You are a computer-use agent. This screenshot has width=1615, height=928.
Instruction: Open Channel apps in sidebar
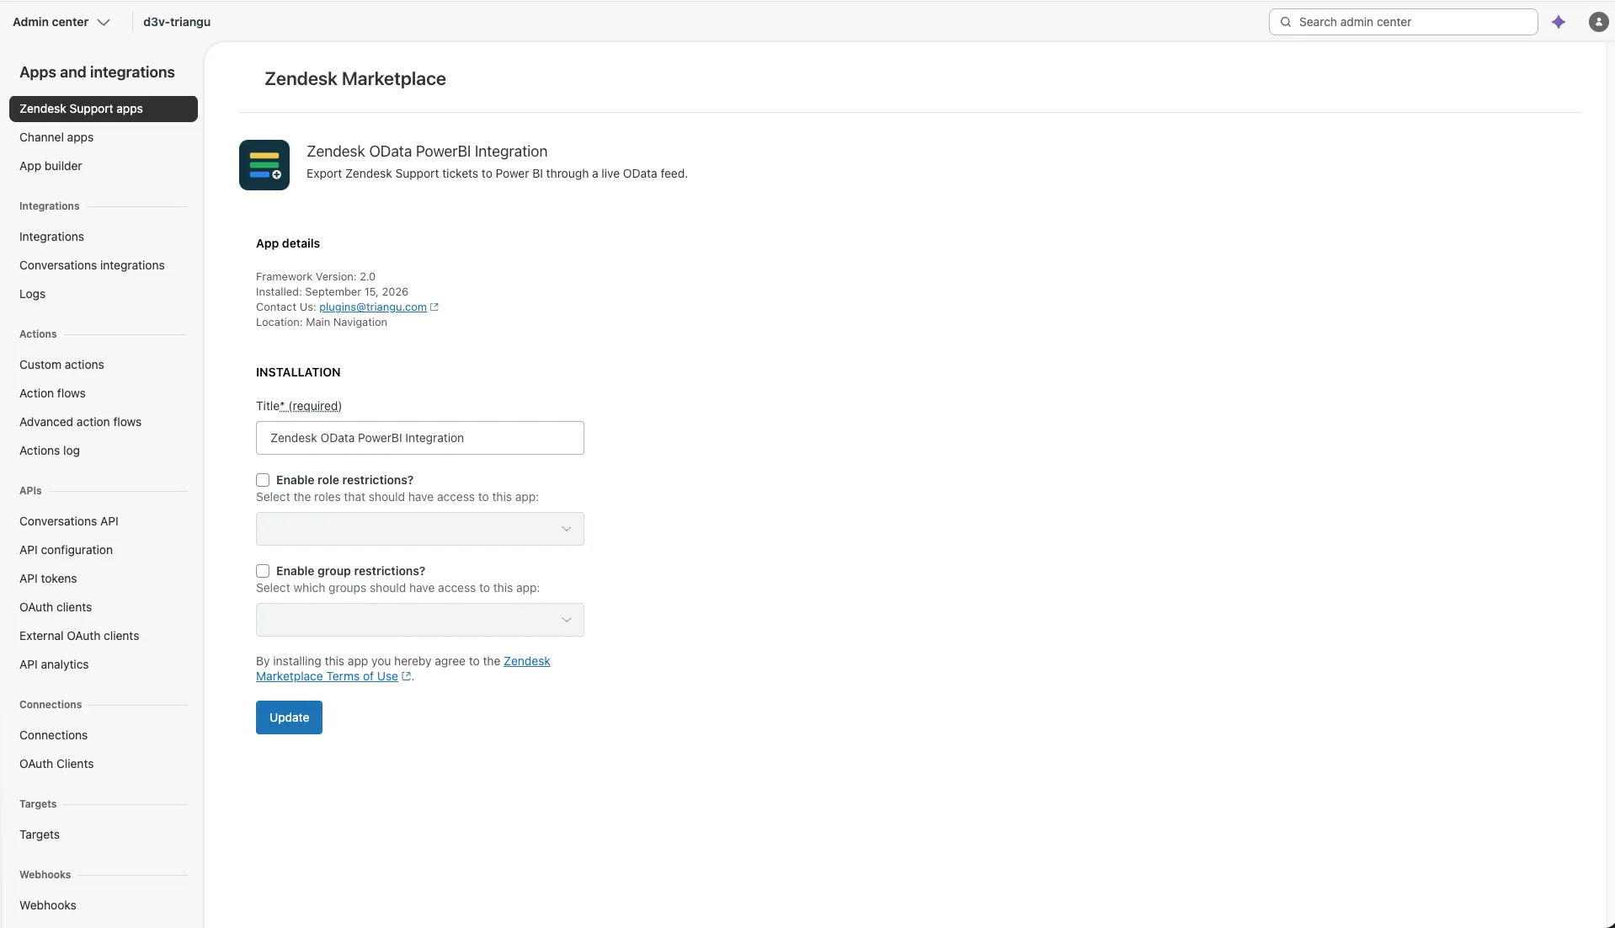point(56,137)
